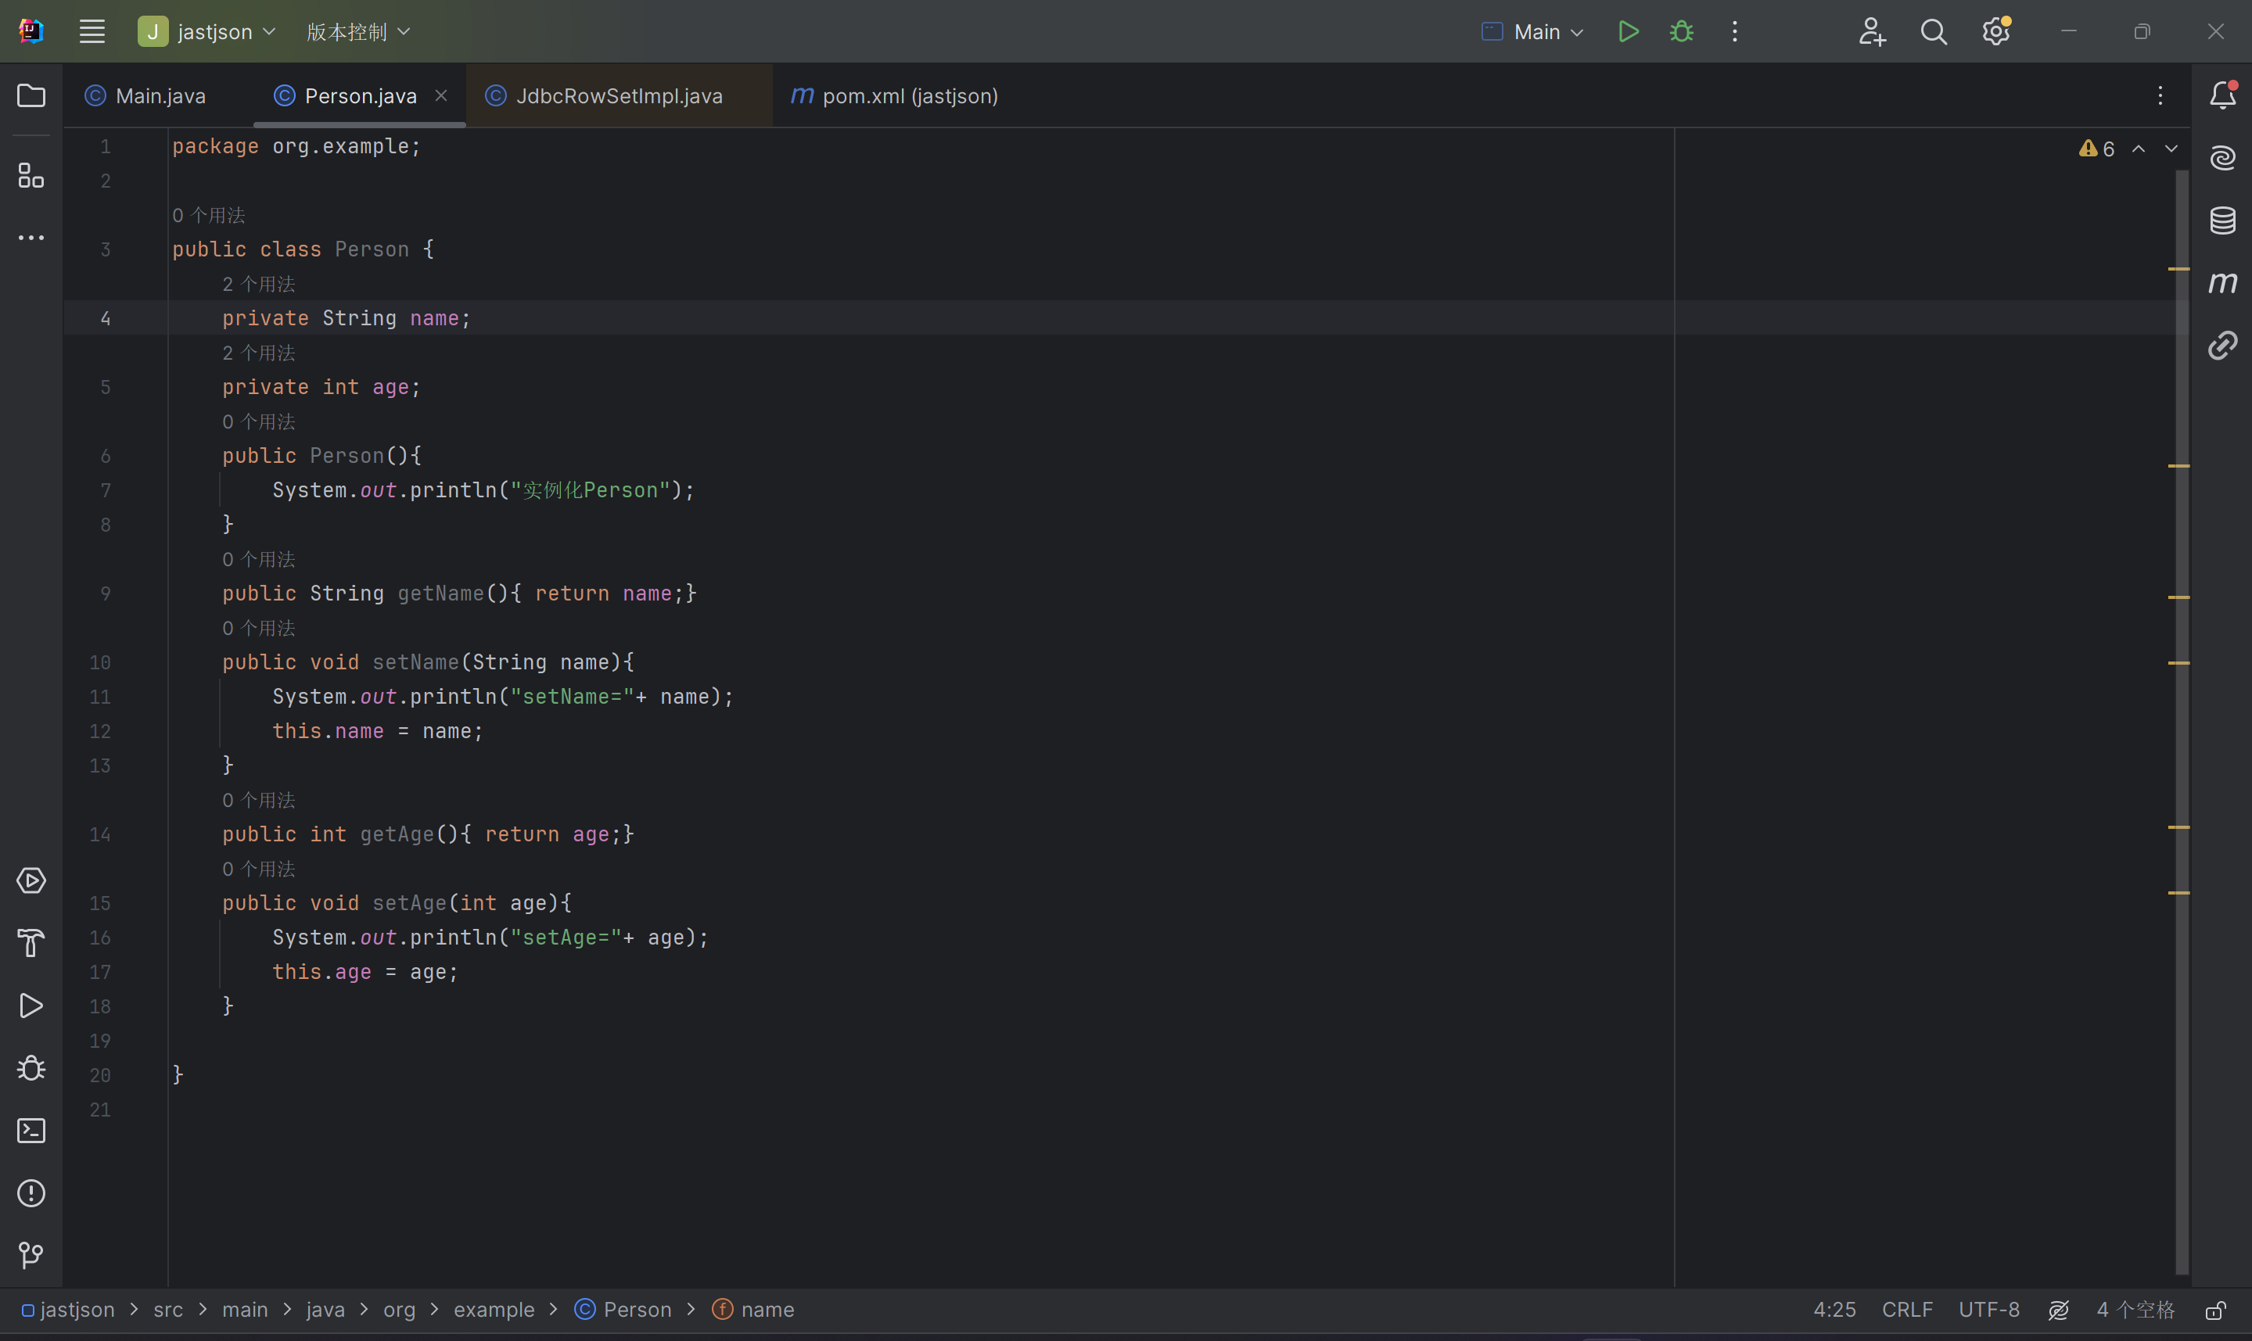Toggle read-only lock icon in status bar
The width and height of the screenshot is (2252, 1341).
point(2215,1311)
